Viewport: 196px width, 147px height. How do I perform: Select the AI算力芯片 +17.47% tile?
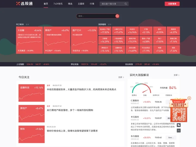[x=118, y=31]
